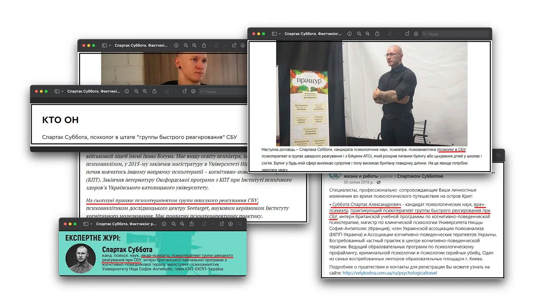Click Inspector info icon in Пращур photo window

coord(349,34)
